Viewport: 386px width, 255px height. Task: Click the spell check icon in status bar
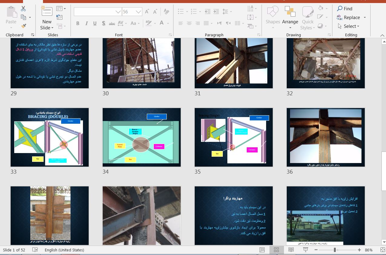point(35,250)
